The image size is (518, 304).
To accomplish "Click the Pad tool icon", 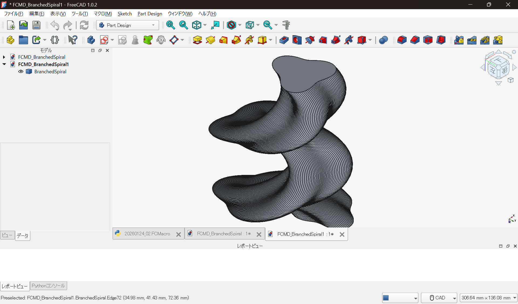I will tap(197, 40).
